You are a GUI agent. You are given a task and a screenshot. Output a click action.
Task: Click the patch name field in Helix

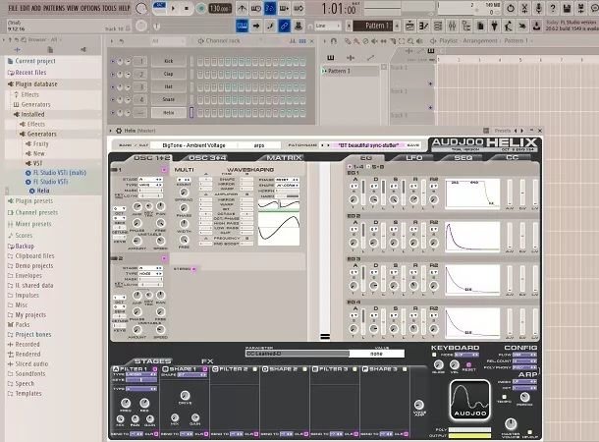click(368, 145)
